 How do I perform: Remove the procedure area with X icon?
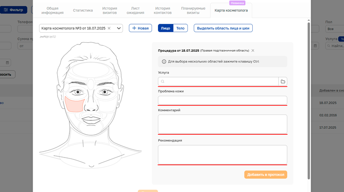coord(253,50)
